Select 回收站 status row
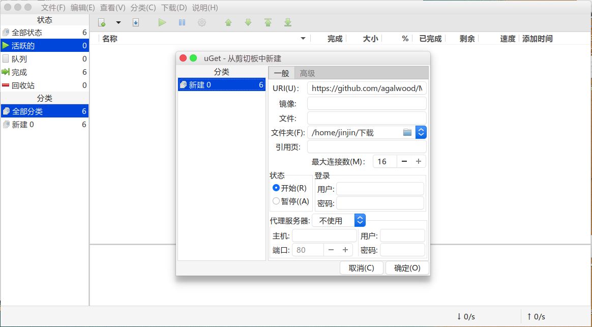 pos(45,85)
